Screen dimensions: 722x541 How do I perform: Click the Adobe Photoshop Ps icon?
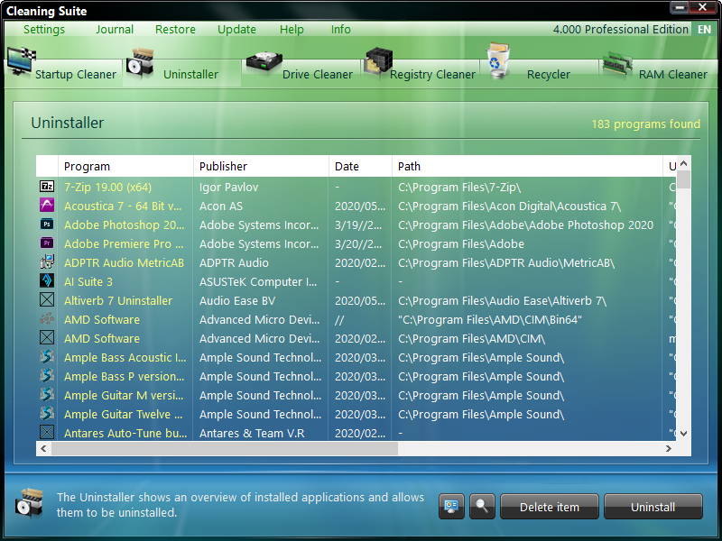coord(47,224)
